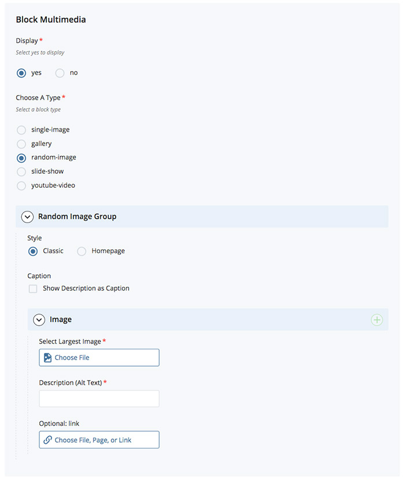The width and height of the screenshot is (405, 482).
Task: Click the Image section header title
Action: point(61,319)
